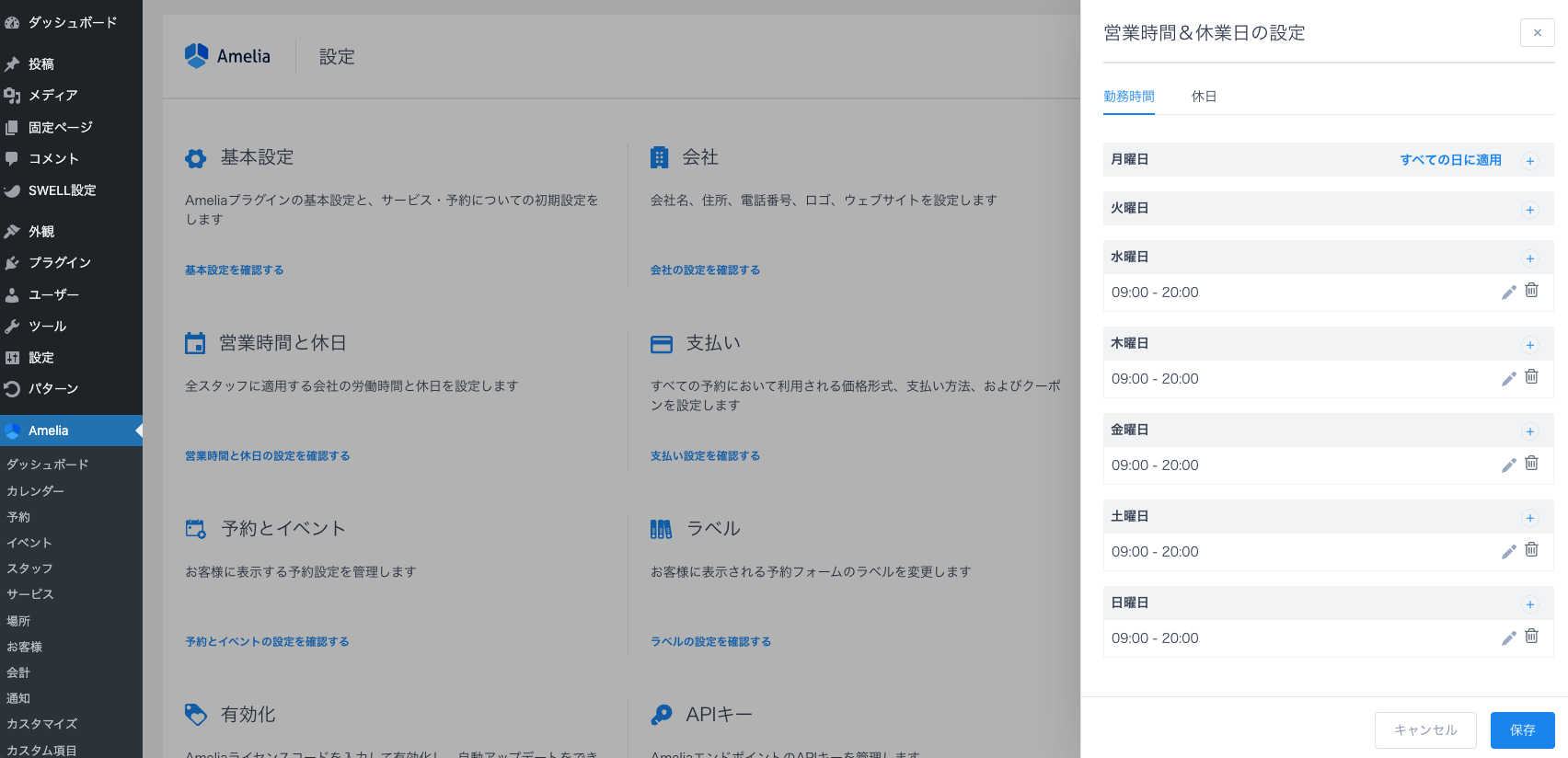Open SWELL設定 in the admin sidebar

(62, 190)
